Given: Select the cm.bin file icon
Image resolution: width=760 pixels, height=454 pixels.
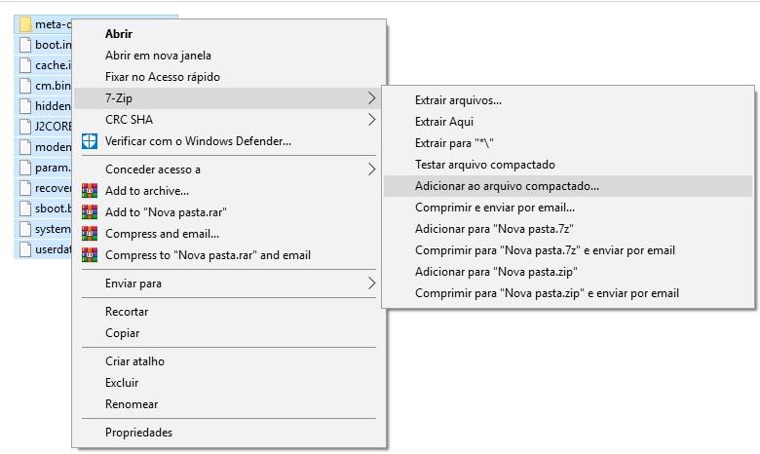Looking at the screenshot, I should click(x=26, y=86).
